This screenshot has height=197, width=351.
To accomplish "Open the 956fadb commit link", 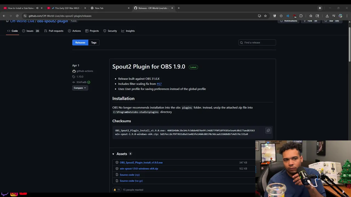I will click(81, 82).
